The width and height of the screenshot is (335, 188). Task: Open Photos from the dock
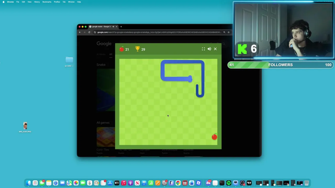coord(76,183)
